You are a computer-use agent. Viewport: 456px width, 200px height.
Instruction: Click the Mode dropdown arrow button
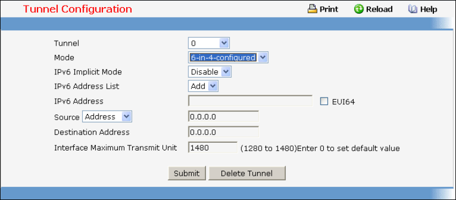click(262, 57)
